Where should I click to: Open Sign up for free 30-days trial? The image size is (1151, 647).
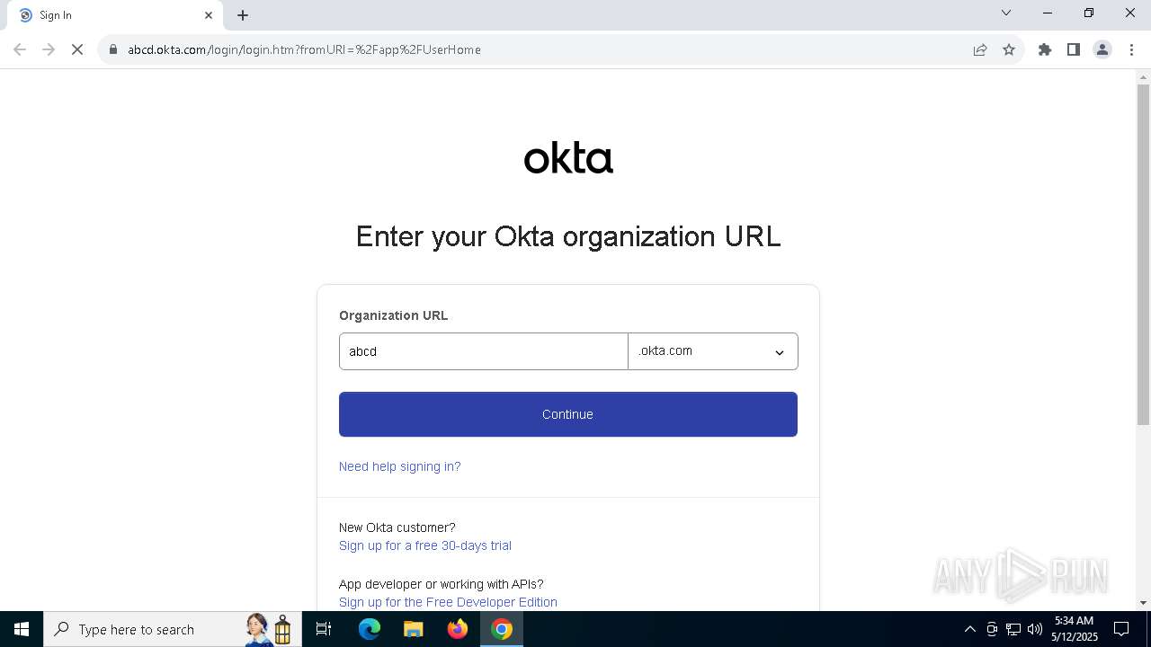pyautogui.click(x=425, y=545)
